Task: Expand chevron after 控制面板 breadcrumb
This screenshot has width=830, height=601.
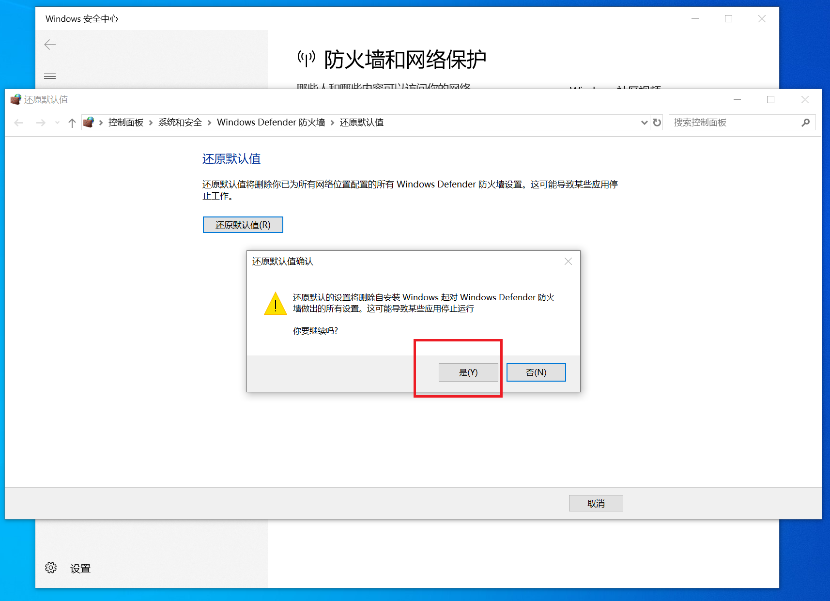Action: [x=151, y=123]
